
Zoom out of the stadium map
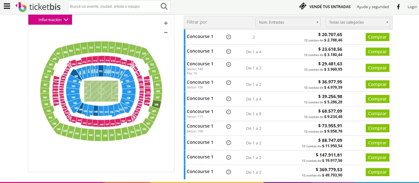coord(166,32)
